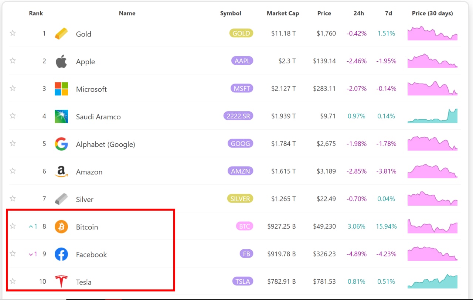The height and width of the screenshot is (300, 473).
Task: Open the Saudi Aramco name link
Action: coord(98,117)
